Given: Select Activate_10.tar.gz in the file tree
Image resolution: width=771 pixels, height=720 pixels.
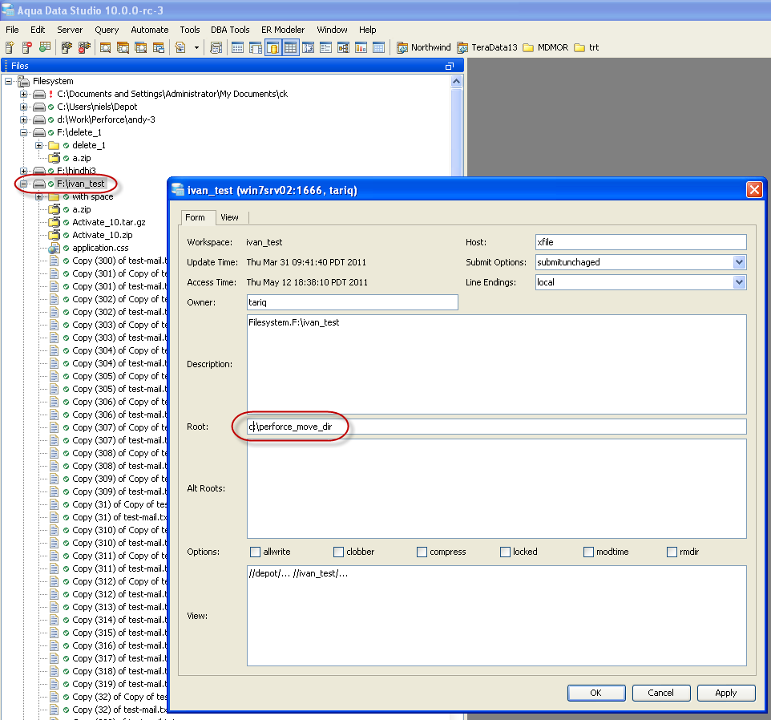Looking at the screenshot, I should click(x=109, y=222).
